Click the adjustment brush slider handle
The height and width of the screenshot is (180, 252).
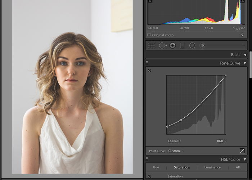(x=202, y=45)
